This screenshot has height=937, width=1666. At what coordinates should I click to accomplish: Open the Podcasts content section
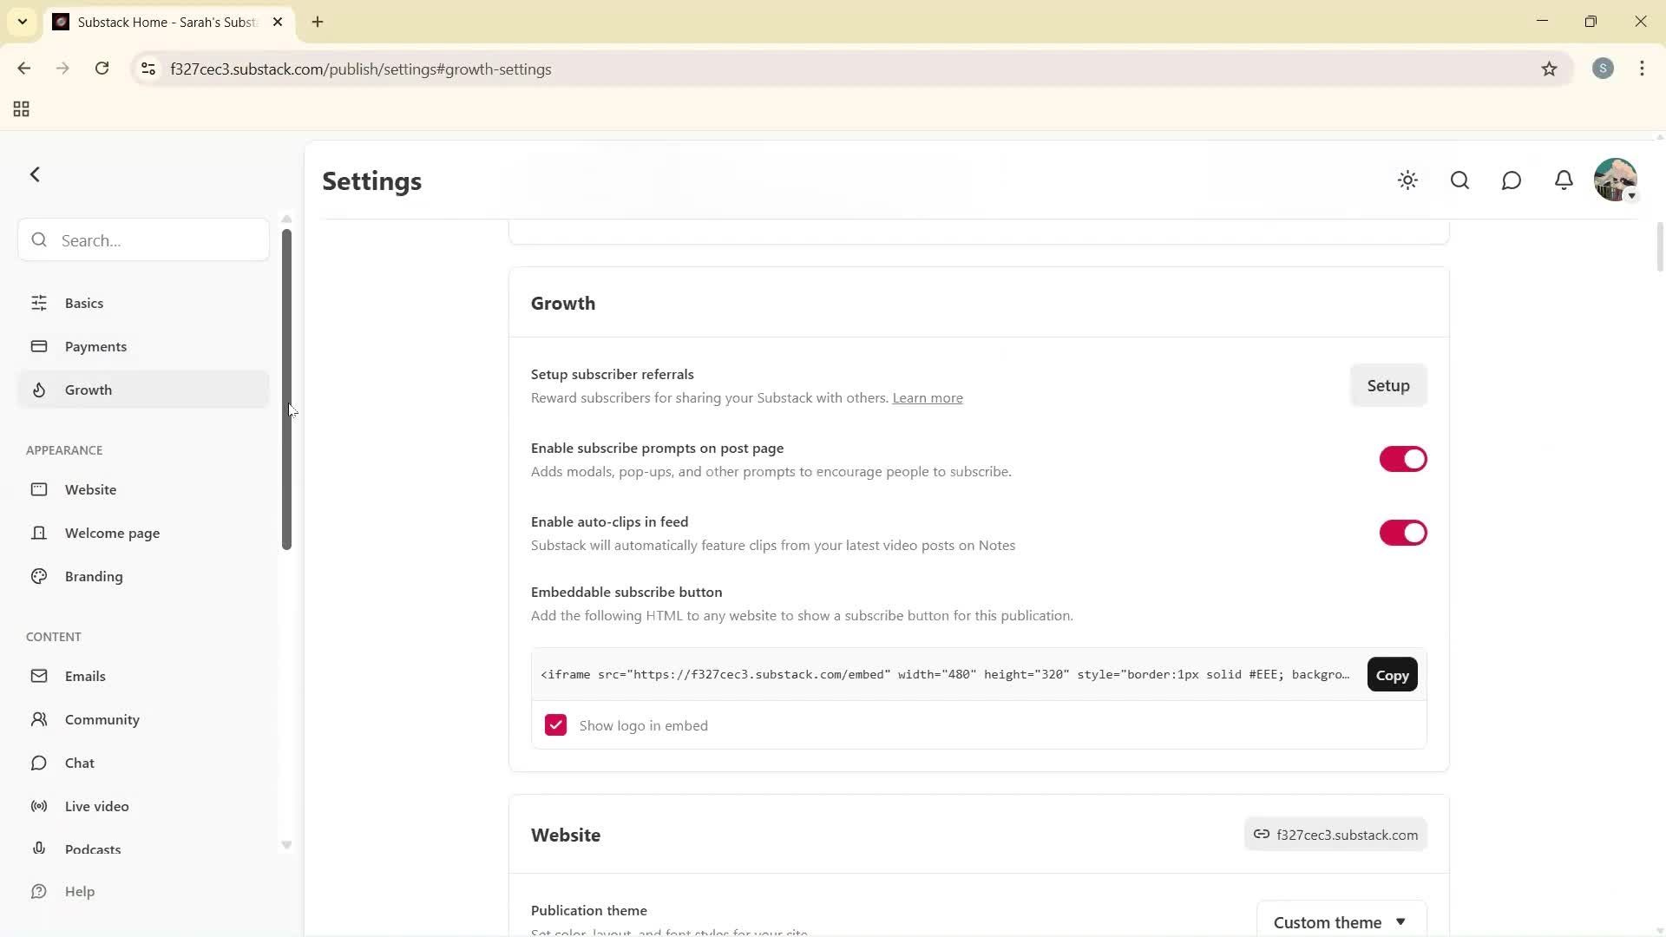(x=93, y=849)
